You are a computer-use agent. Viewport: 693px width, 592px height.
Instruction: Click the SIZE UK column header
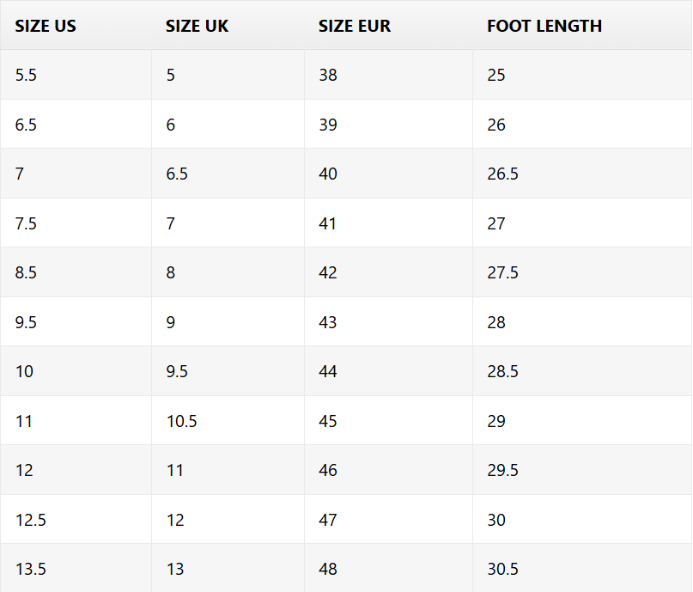[228, 25]
